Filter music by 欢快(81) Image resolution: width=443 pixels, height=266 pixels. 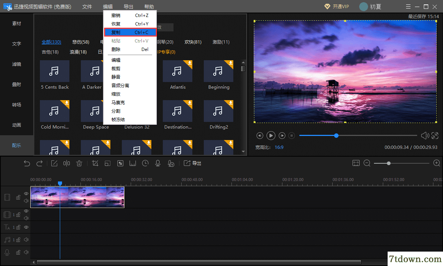193,42
